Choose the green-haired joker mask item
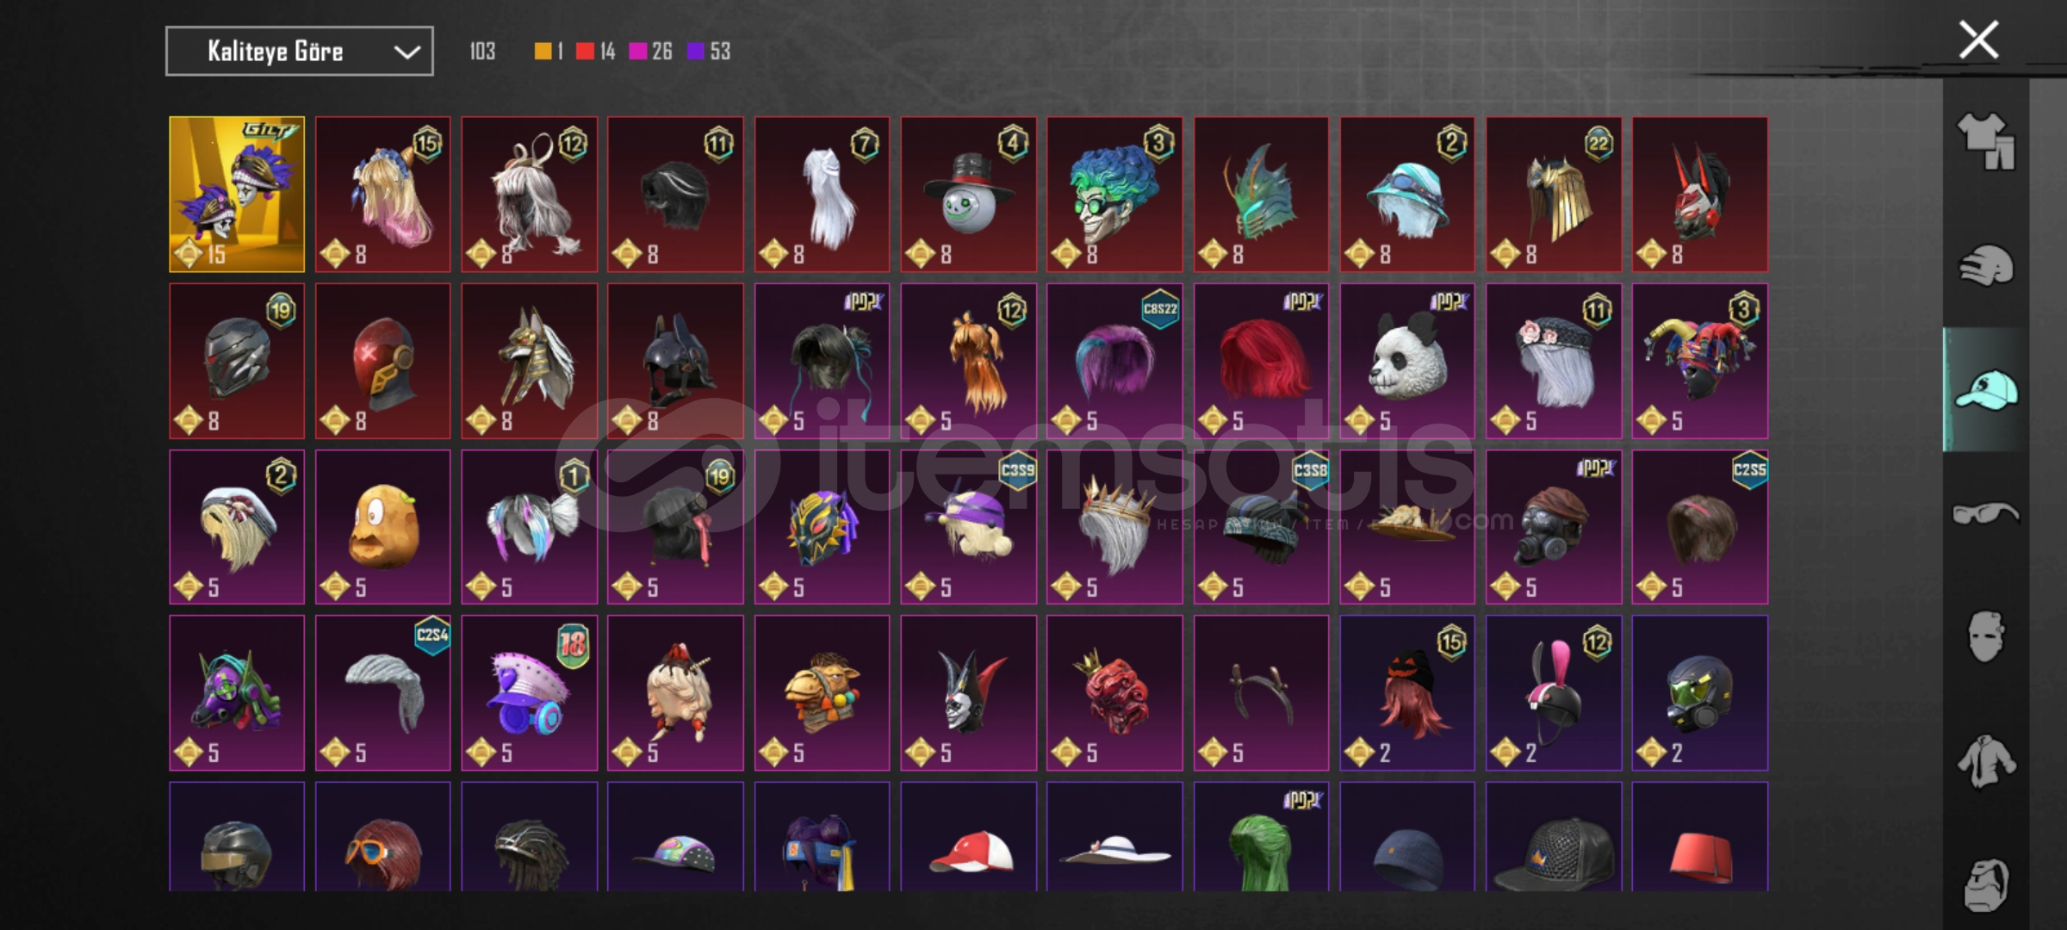Screen dimensions: 2067x930 (x=1114, y=195)
